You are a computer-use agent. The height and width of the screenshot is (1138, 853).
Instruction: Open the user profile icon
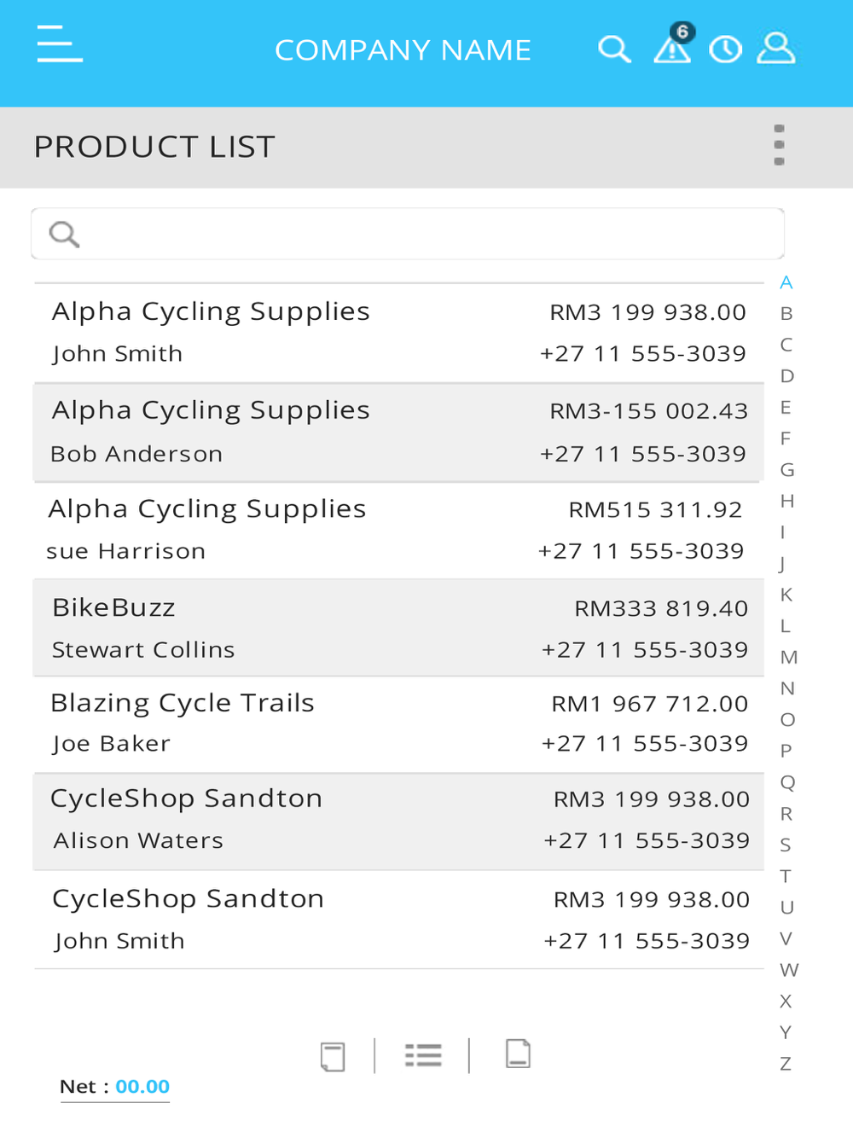[776, 49]
